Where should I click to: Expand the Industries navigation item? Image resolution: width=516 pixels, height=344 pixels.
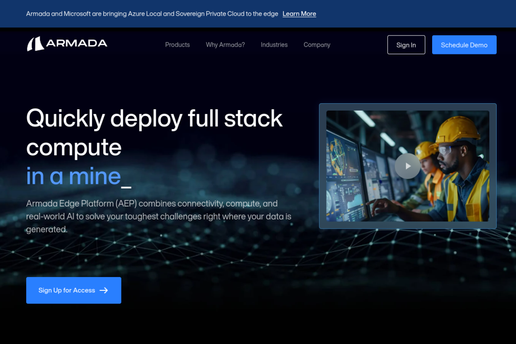coord(274,45)
